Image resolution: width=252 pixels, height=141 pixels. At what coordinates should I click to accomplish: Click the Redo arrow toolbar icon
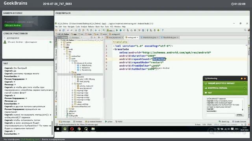[x=72, y=30]
